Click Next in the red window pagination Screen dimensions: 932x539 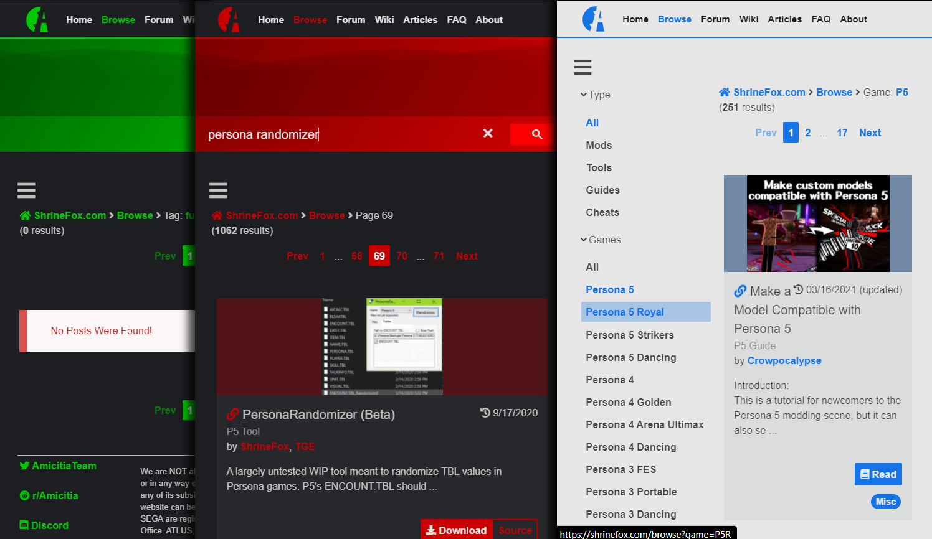[467, 256]
